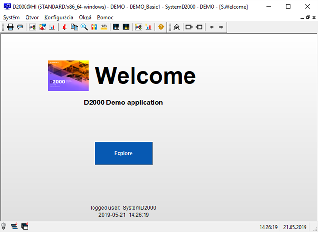Click the magnifying glass search icon
The height and width of the screenshot is (232, 318).
point(84,27)
